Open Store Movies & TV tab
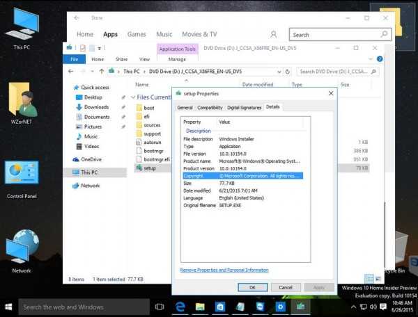Viewport: 418px width, 317px height. (x=199, y=34)
